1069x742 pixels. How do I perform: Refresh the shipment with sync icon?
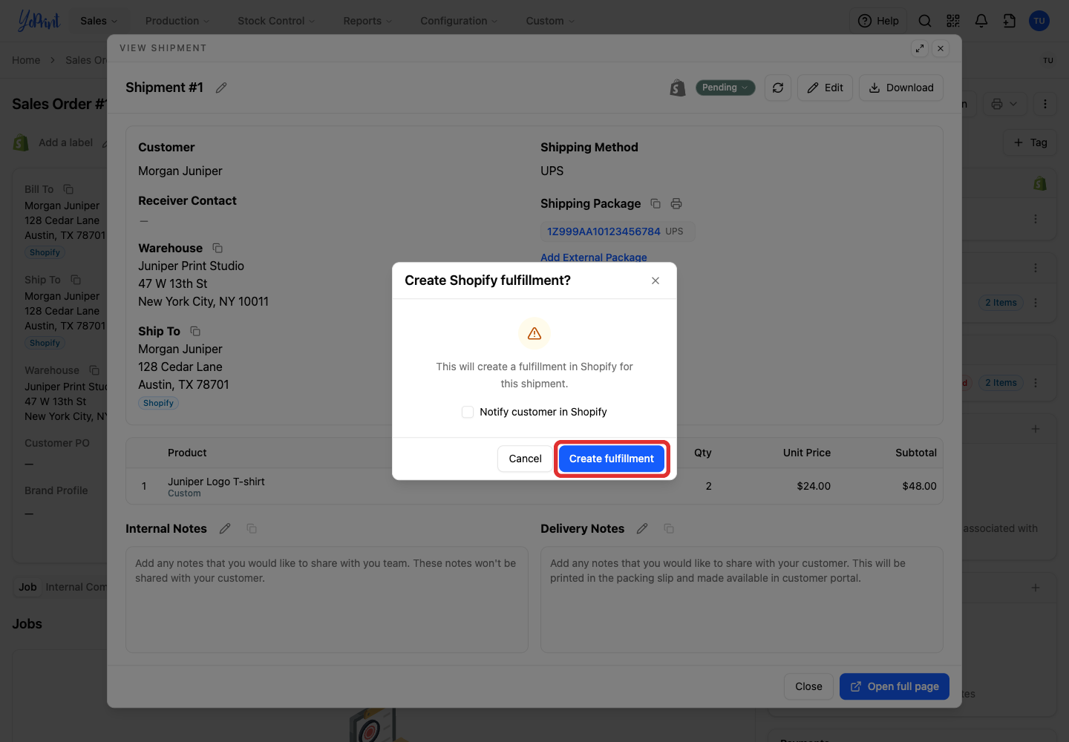point(778,88)
